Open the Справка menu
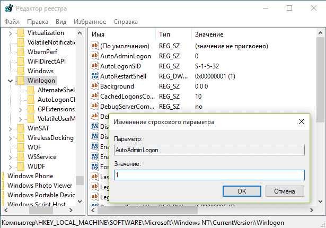Screen dimensions: 326x228 (x=126, y=22)
